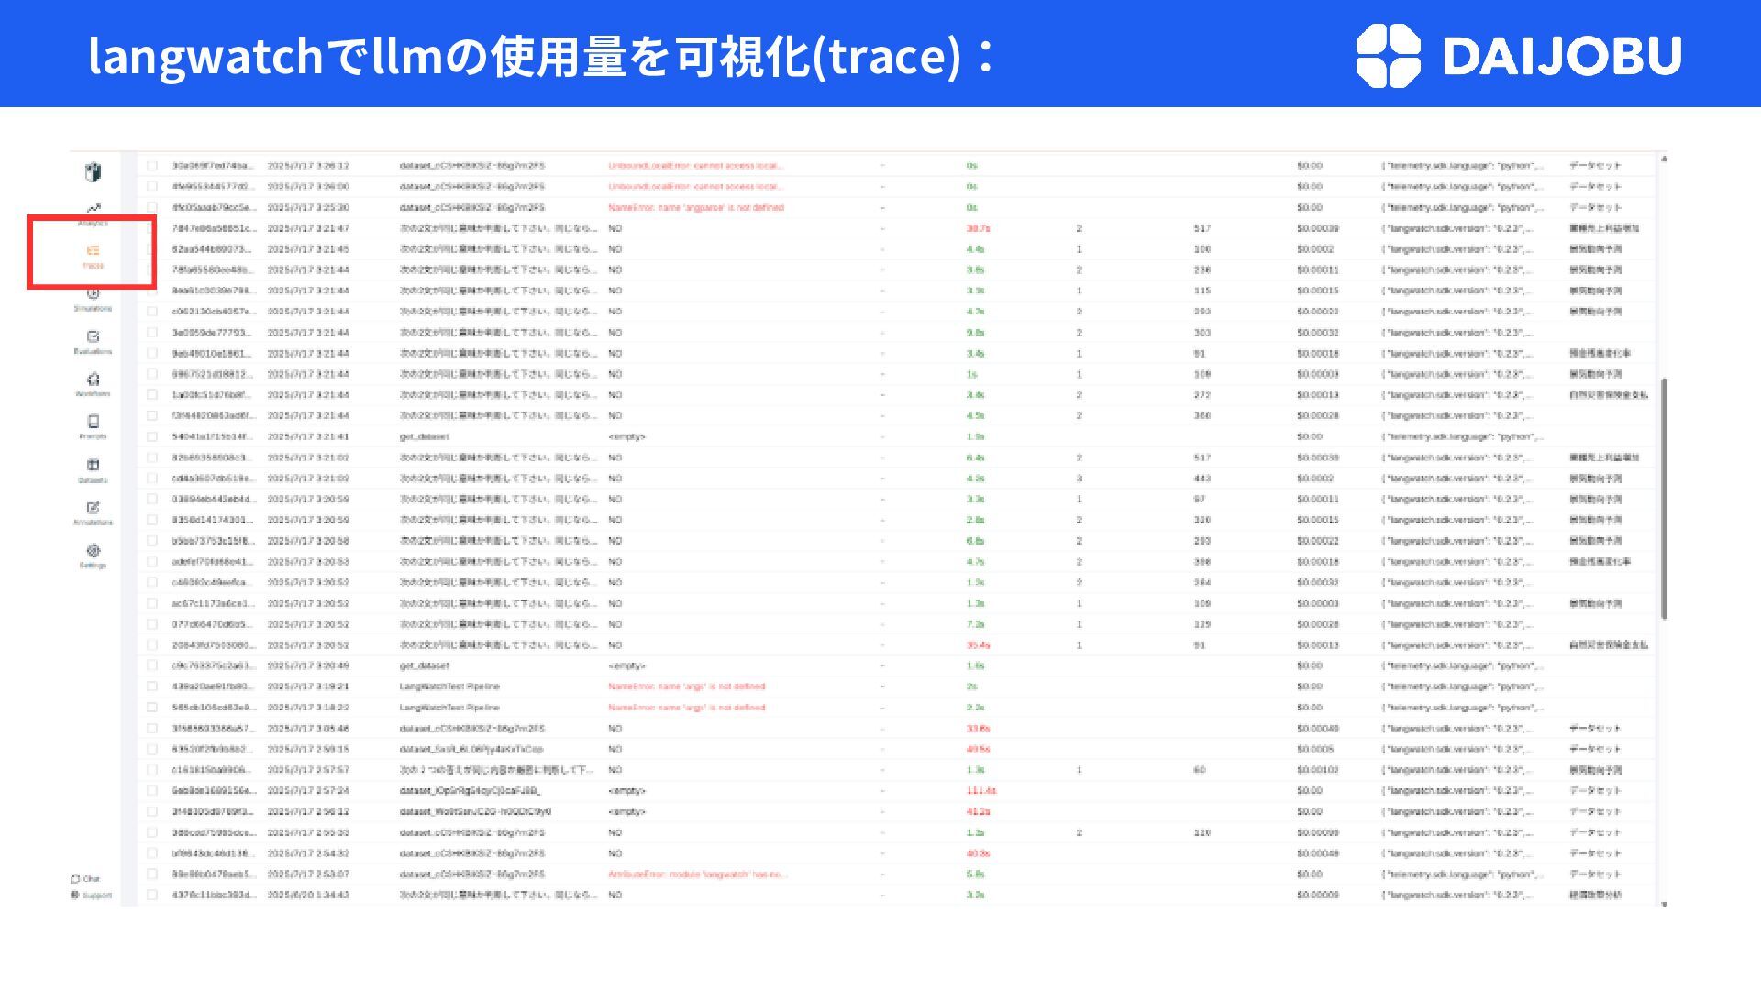Check the 3:19:21 LangWatchTest Pipeline row
The width and height of the screenshot is (1761, 990).
pos(152,687)
